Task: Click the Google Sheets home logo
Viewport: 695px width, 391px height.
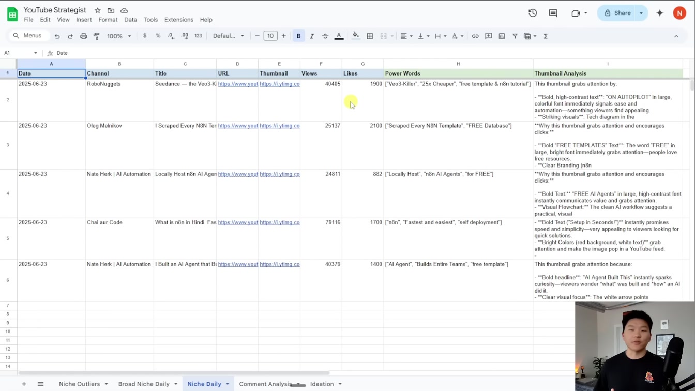Action: pyautogui.click(x=12, y=14)
